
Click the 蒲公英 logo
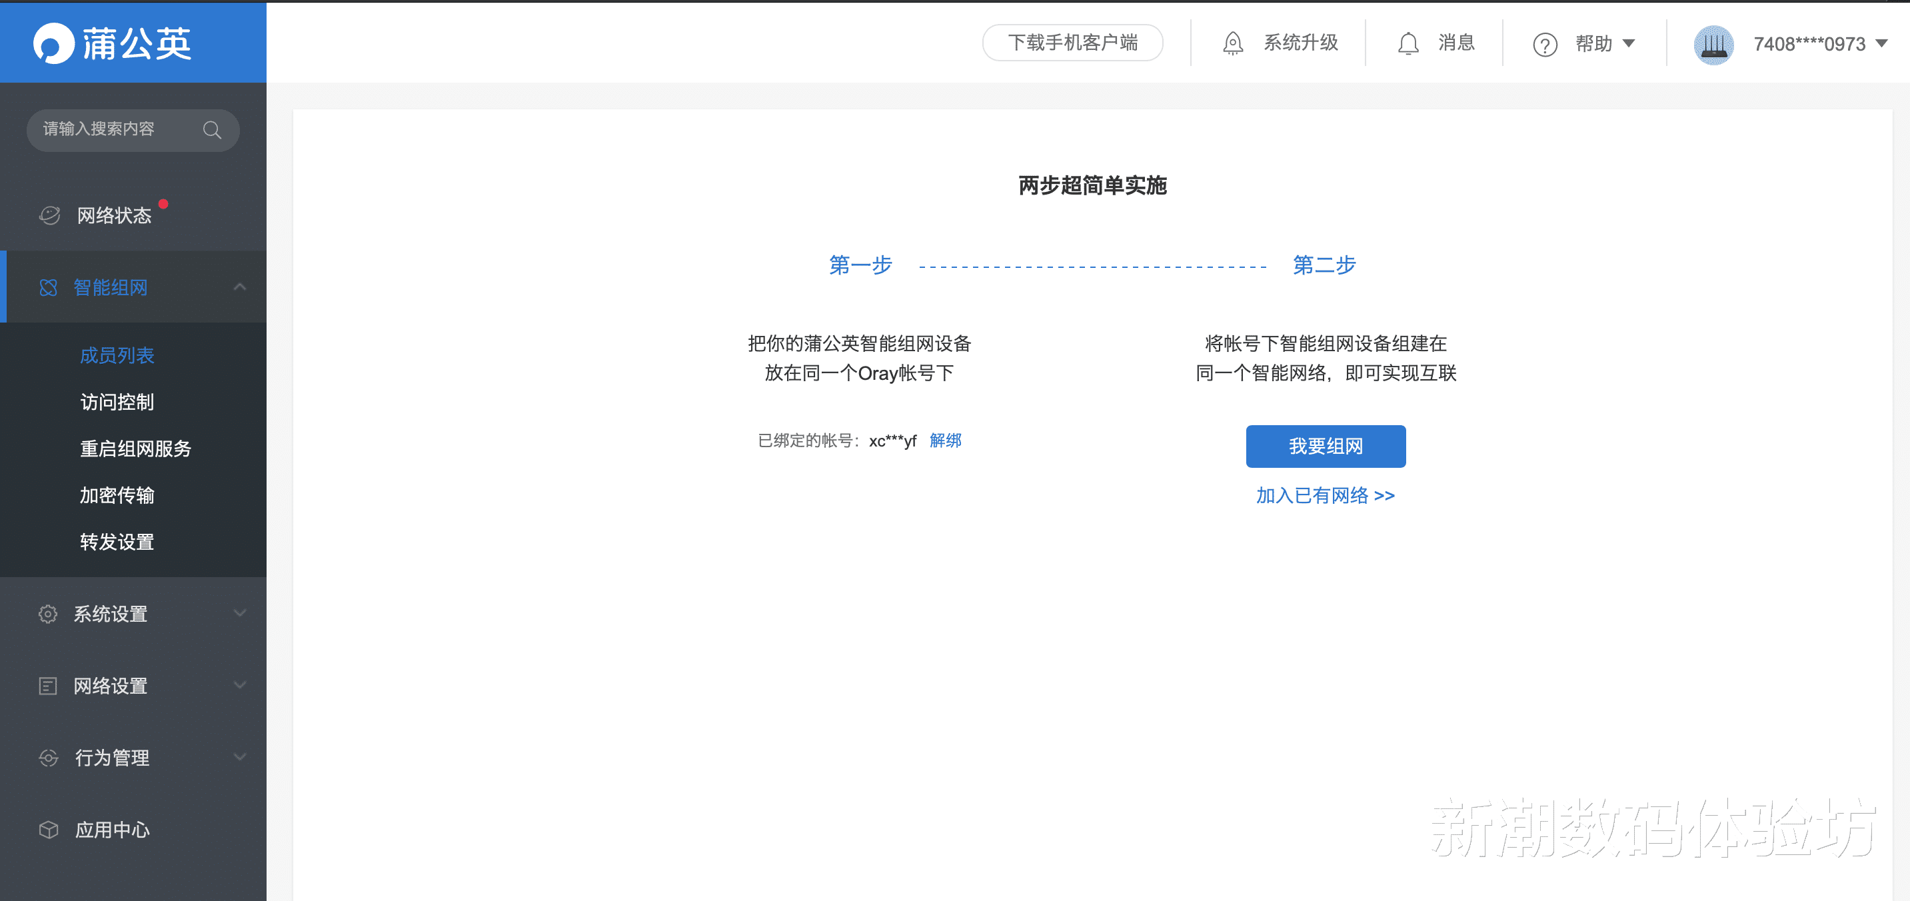click(113, 43)
